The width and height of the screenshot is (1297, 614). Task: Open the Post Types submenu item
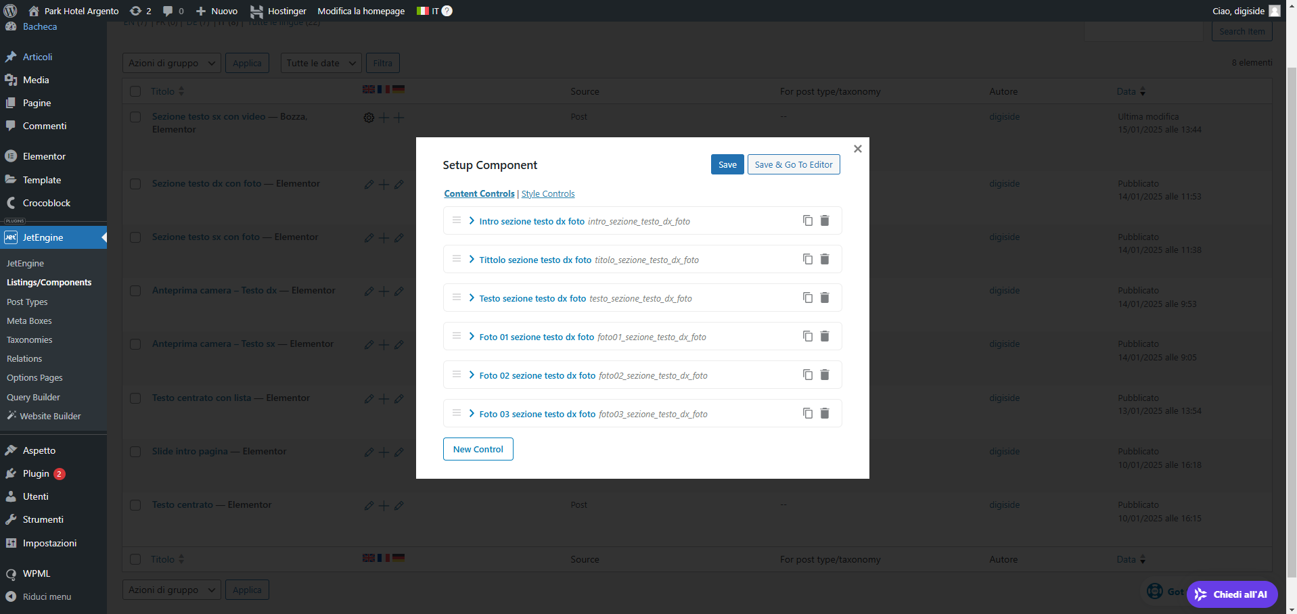(27, 302)
